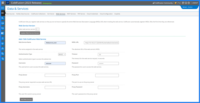Click Add / Edit ColdFusion Web Service heading
Image resolution: width=200 pixels, height=103 pixels.
32,39
